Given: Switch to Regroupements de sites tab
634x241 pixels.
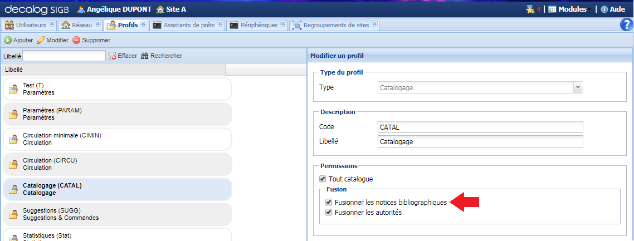Looking at the screenshot, I should 334,25.
